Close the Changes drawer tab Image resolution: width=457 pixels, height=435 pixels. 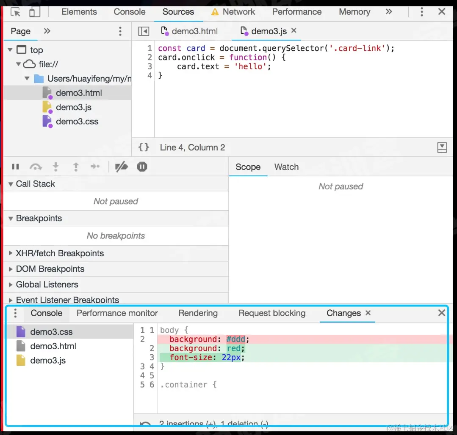[x=368, y=312]
